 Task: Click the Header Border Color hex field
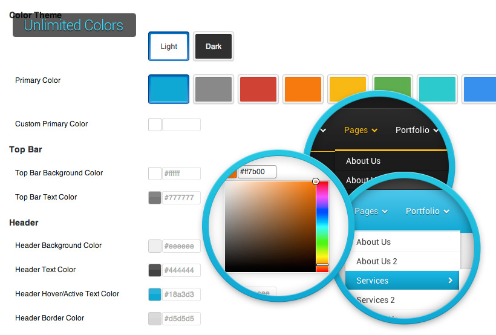point(181,319)
